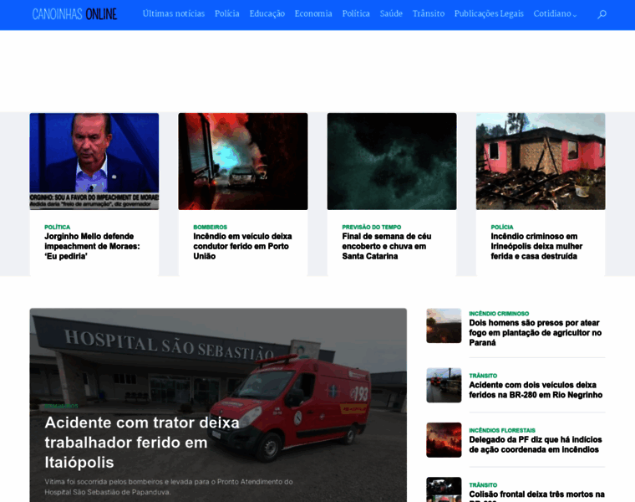This screenshot has height=502, width=635.
Task: Go to the Polícia section
Action: pos(226,14)
